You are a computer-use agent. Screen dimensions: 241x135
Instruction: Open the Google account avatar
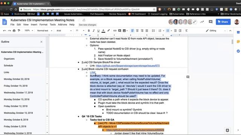click(237, 22)
